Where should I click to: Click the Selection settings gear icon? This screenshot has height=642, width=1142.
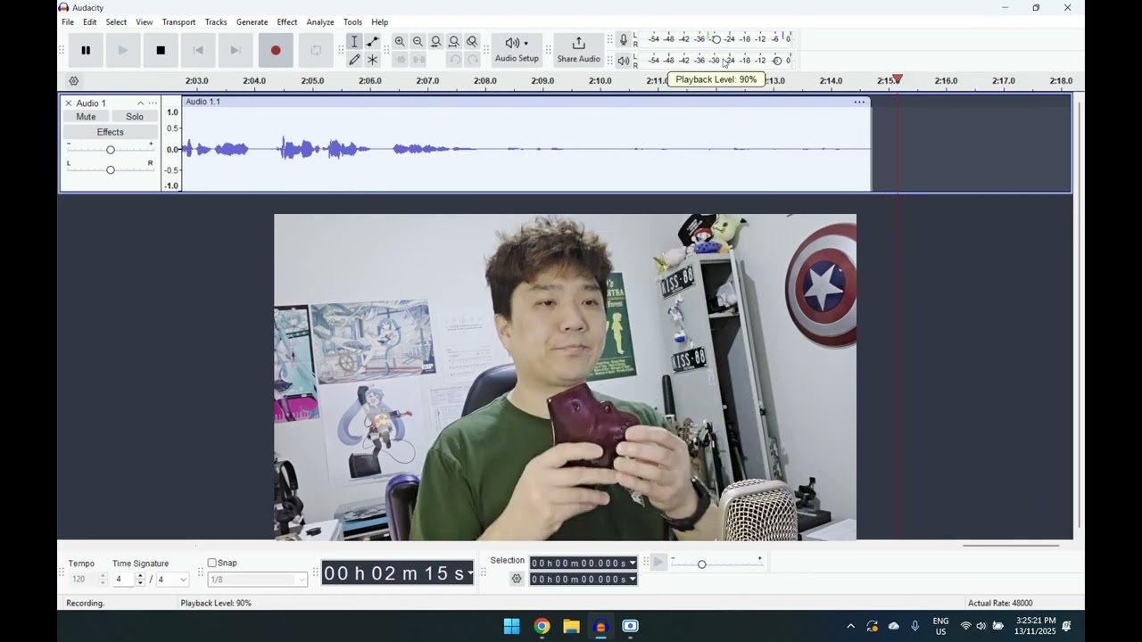517,579
